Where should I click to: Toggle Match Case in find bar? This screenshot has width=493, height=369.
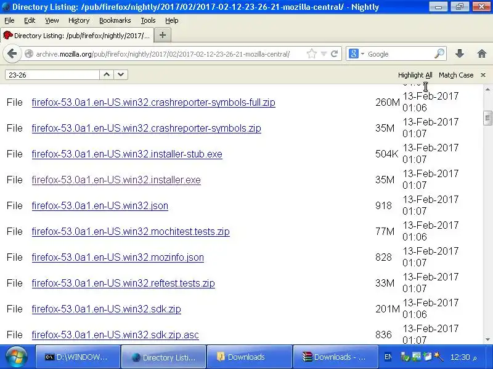(x=456, y=75)
